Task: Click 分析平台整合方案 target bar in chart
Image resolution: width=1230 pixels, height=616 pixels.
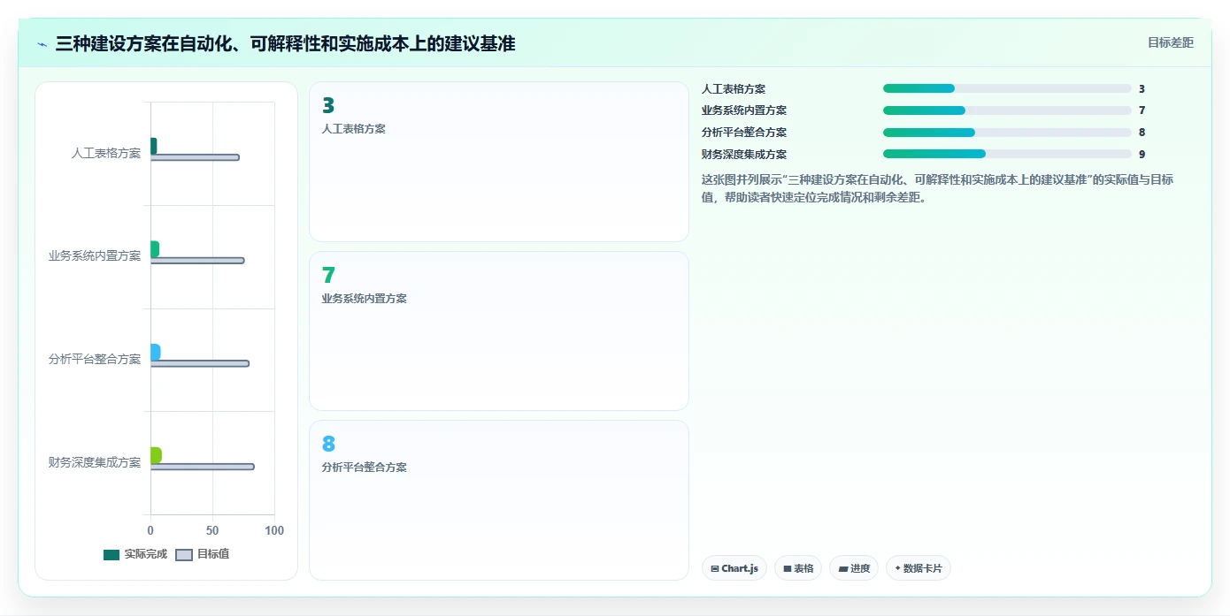Action: (200, 363)
